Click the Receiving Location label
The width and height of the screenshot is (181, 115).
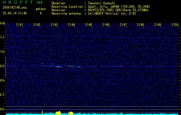point(67,7)
